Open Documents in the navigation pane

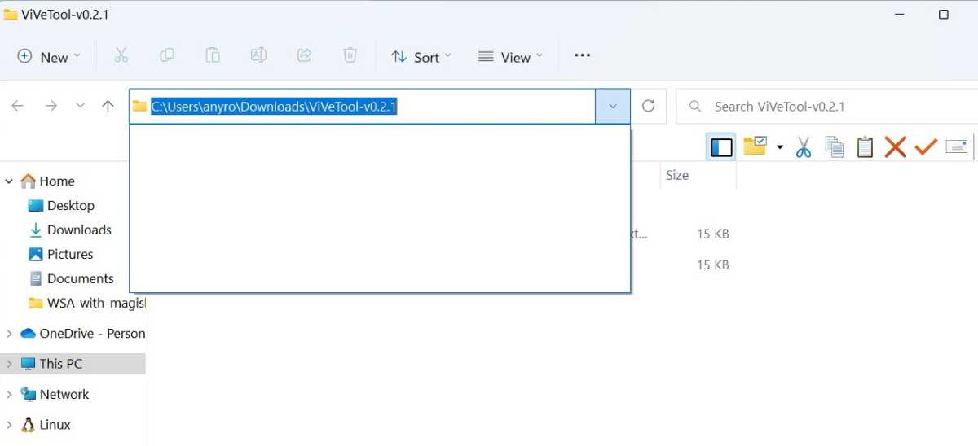coord(72,278)
